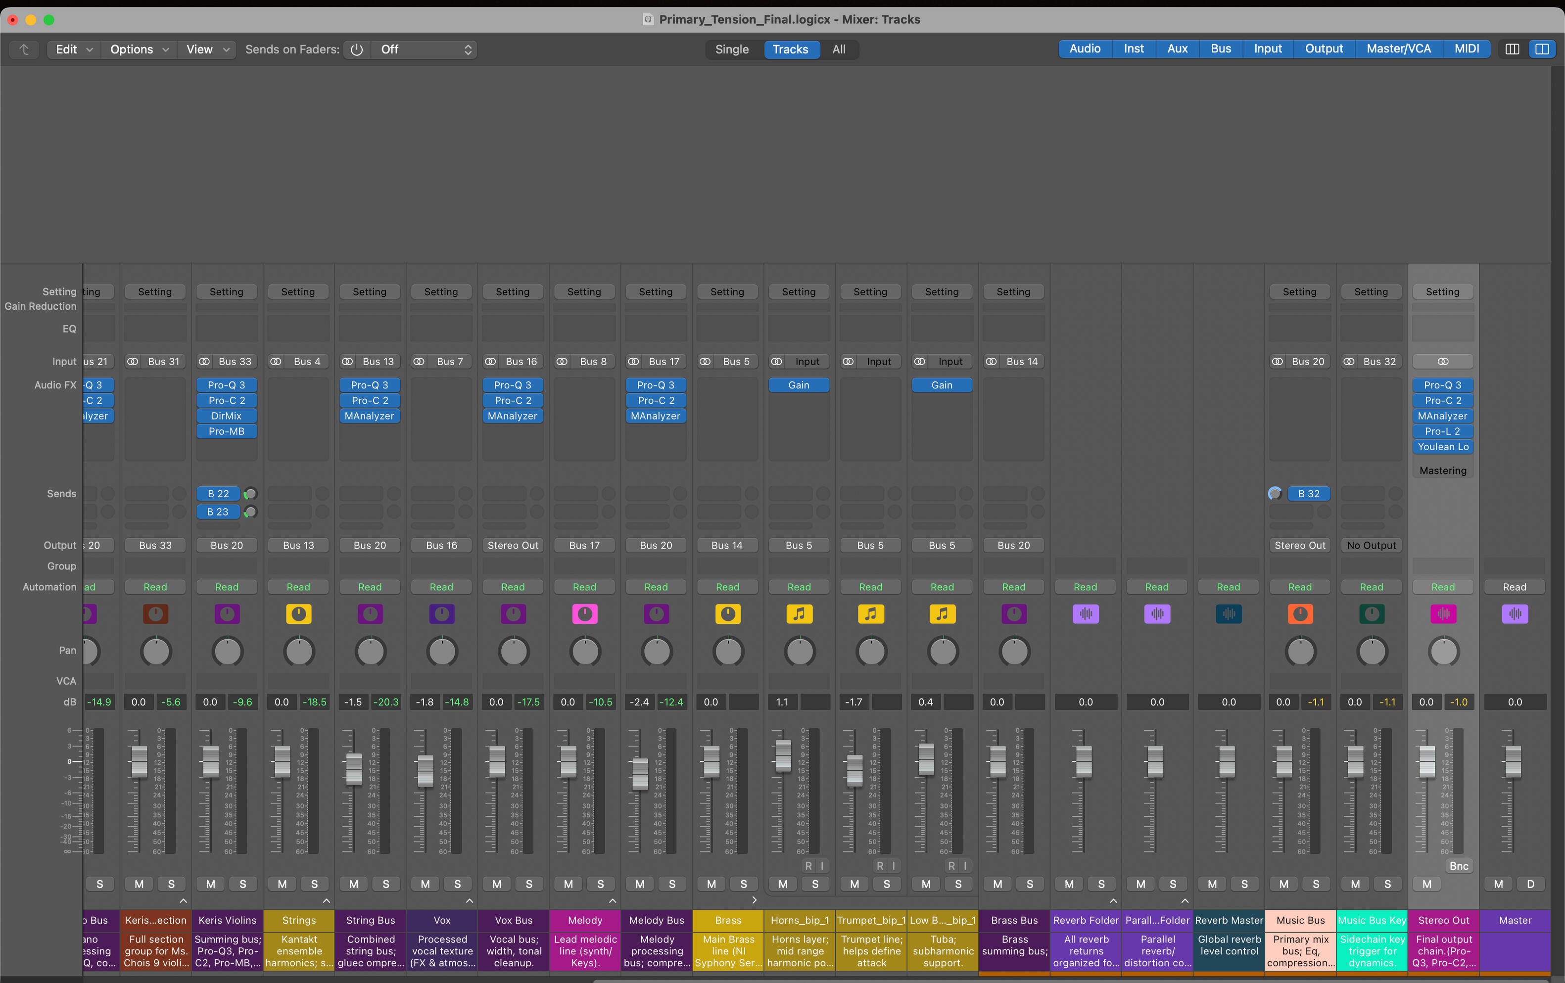Viewport: 1565px width, 983px height.
Task: Open the Gain plugin on Horns_bip_1
Action: click(799, 384)
